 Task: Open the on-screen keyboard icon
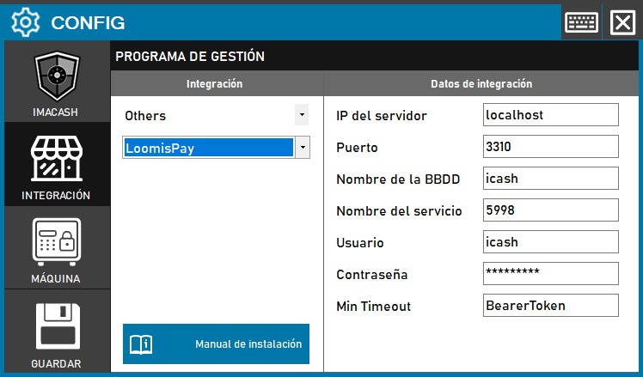(x=581, y=22)
